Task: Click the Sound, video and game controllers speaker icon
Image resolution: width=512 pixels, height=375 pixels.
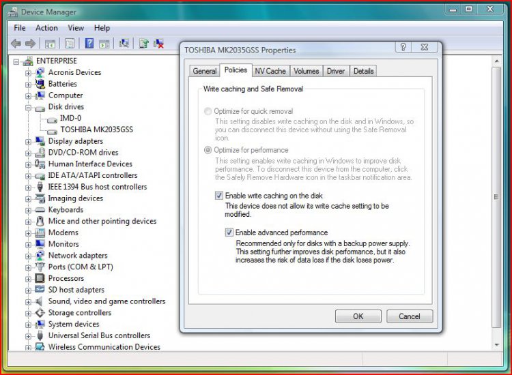Action: click(40, 301)
